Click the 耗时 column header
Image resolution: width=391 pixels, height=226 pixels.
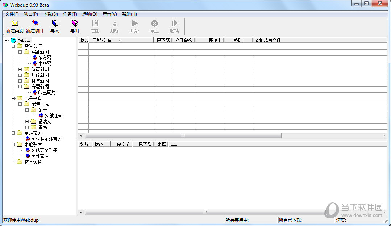(238, 40)
